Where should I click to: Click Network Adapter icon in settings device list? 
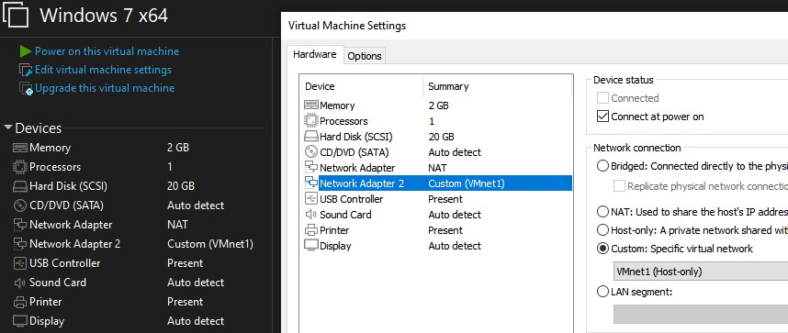click(x=311, y=167)
